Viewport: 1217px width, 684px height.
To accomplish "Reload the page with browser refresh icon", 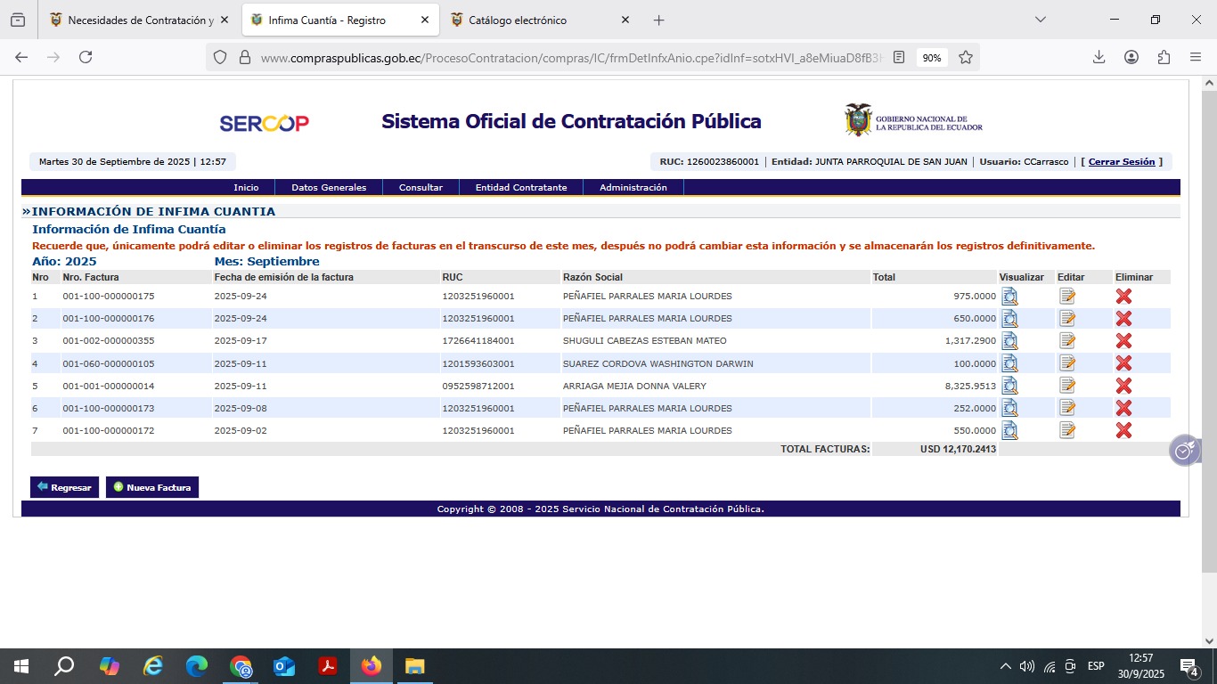I will click(x=86, y=57).
